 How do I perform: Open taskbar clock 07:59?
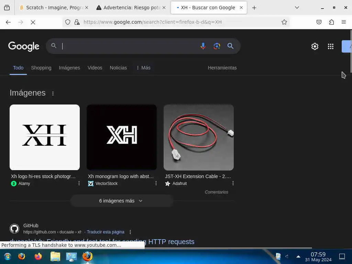(x=318, y=257)
